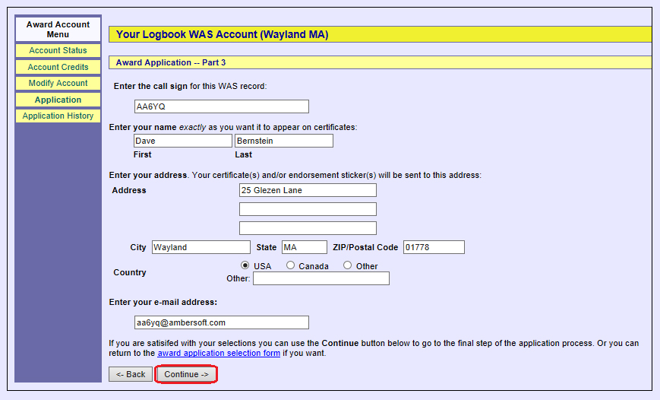The height and width of the screenshot is (400, 660).
Task: Click address field with 25 Glezen Lane
Action: tap(308, 190)
